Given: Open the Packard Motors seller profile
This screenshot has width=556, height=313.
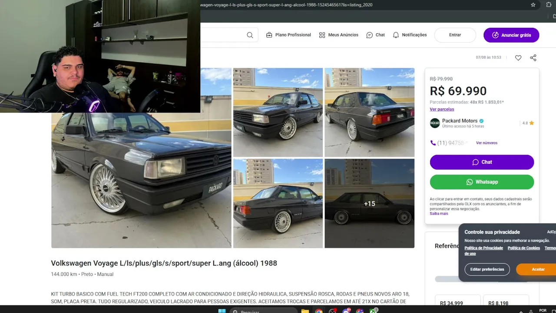Looking at the screenshot, I should 460,121.
